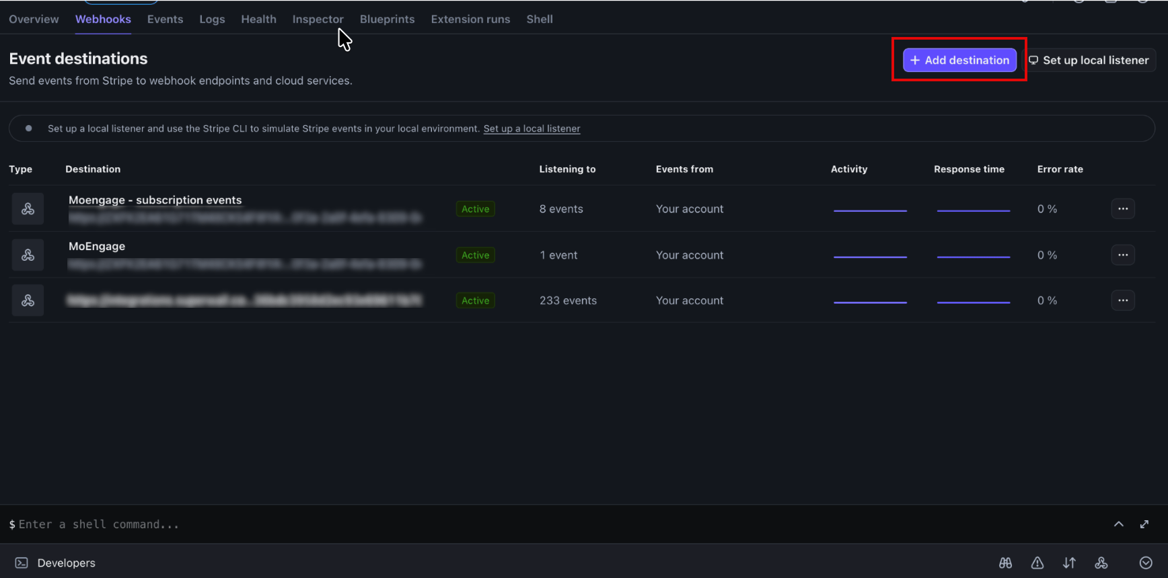Open Moengage - subscription events destination

coord(155,200)
